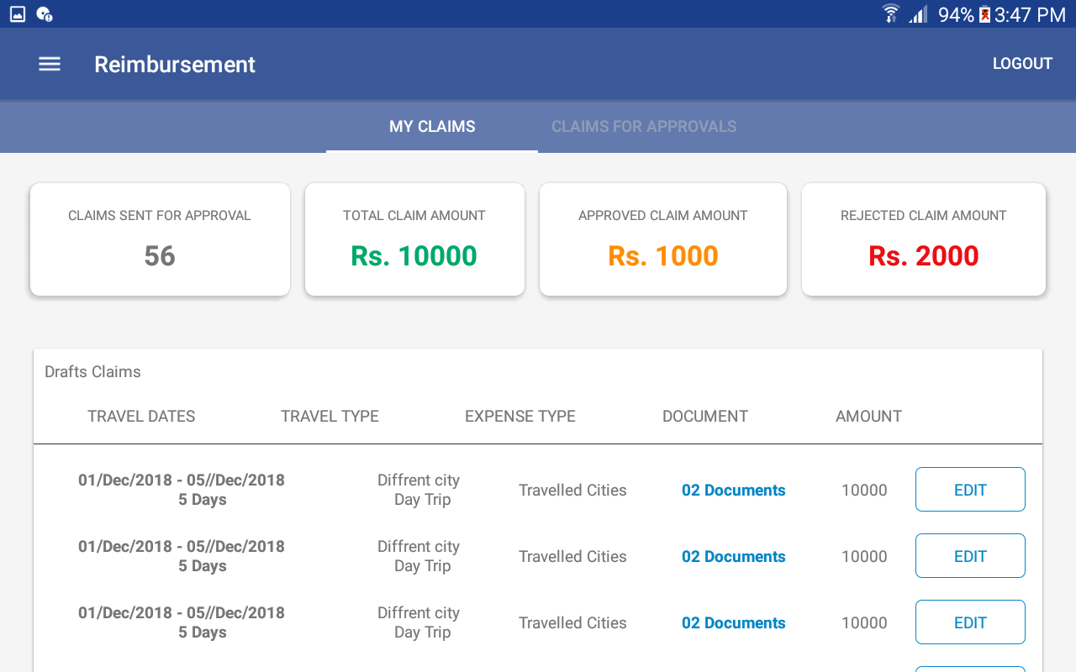Edit the third draft claim
The image size is (1076, 672).
pos(970,622)
